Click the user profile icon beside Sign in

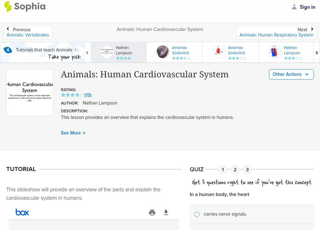294,7
